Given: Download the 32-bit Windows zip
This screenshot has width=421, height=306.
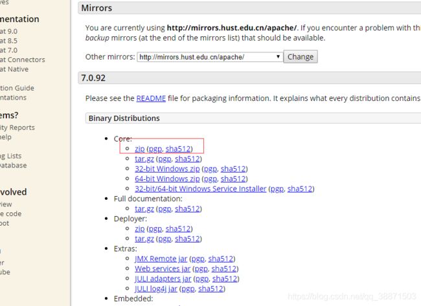Looking at the screenshot, I should [167, 169].
